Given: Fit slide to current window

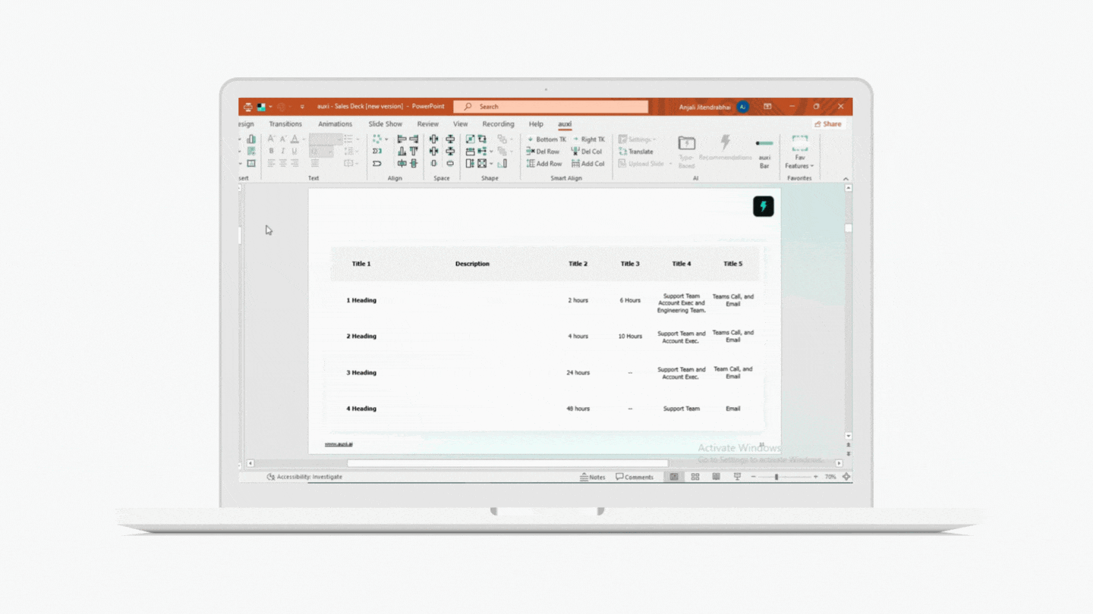Looking at the screenshot, I should tap(846, 477).
